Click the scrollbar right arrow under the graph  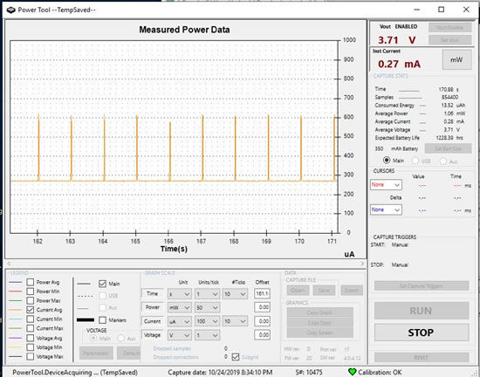click(x=362, y=264)
